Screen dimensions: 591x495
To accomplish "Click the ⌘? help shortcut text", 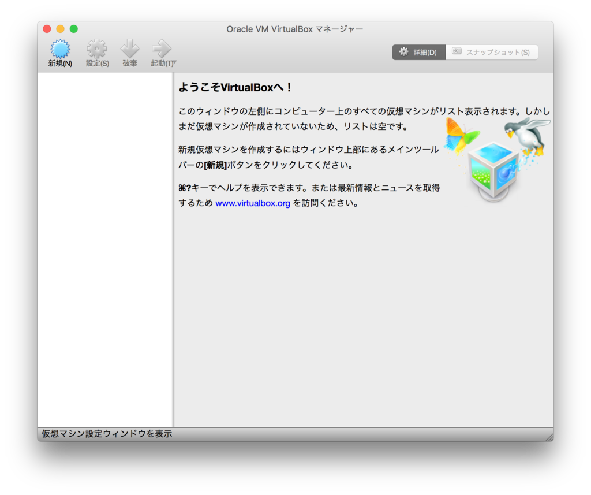I will tap(184, 188).
